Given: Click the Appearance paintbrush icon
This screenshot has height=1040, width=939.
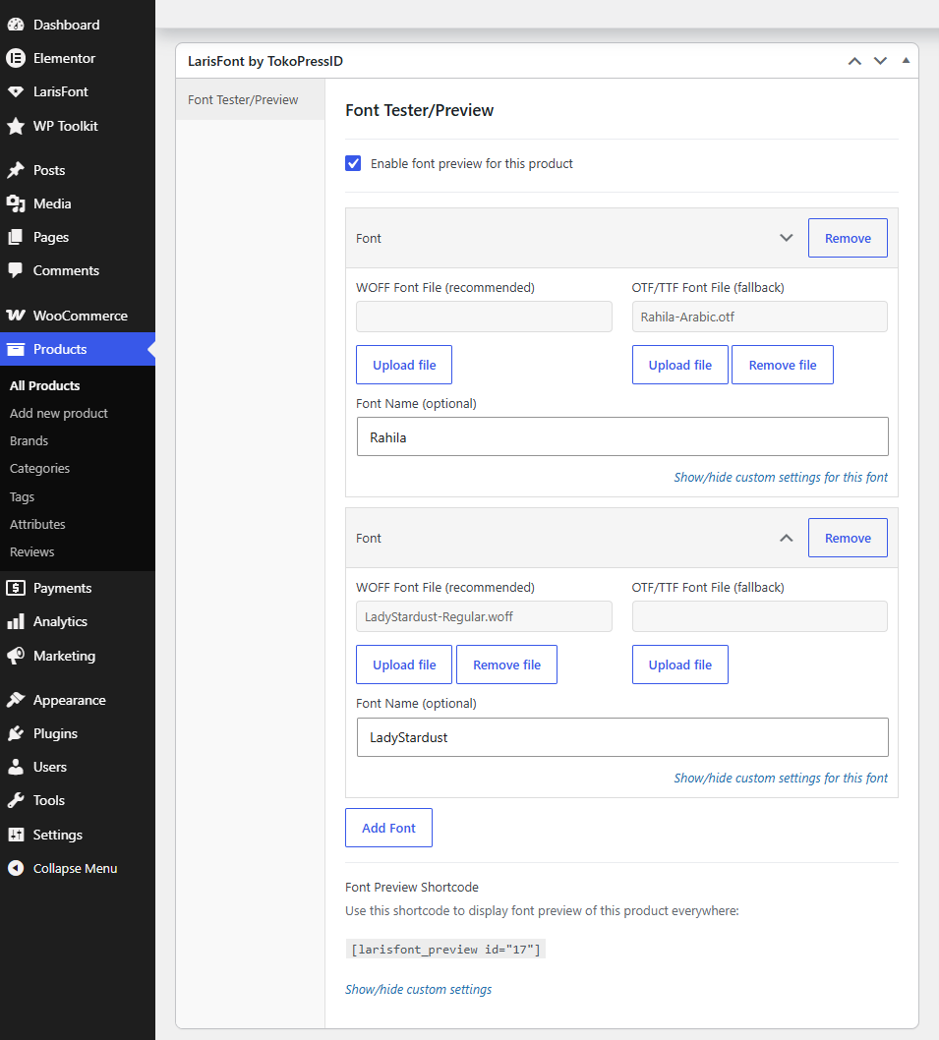Looking at the screenshot, I should pyautogui.click(x=16, y=701).
